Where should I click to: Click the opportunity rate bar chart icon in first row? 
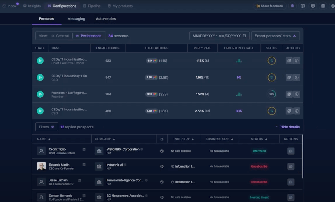(239, 61)
